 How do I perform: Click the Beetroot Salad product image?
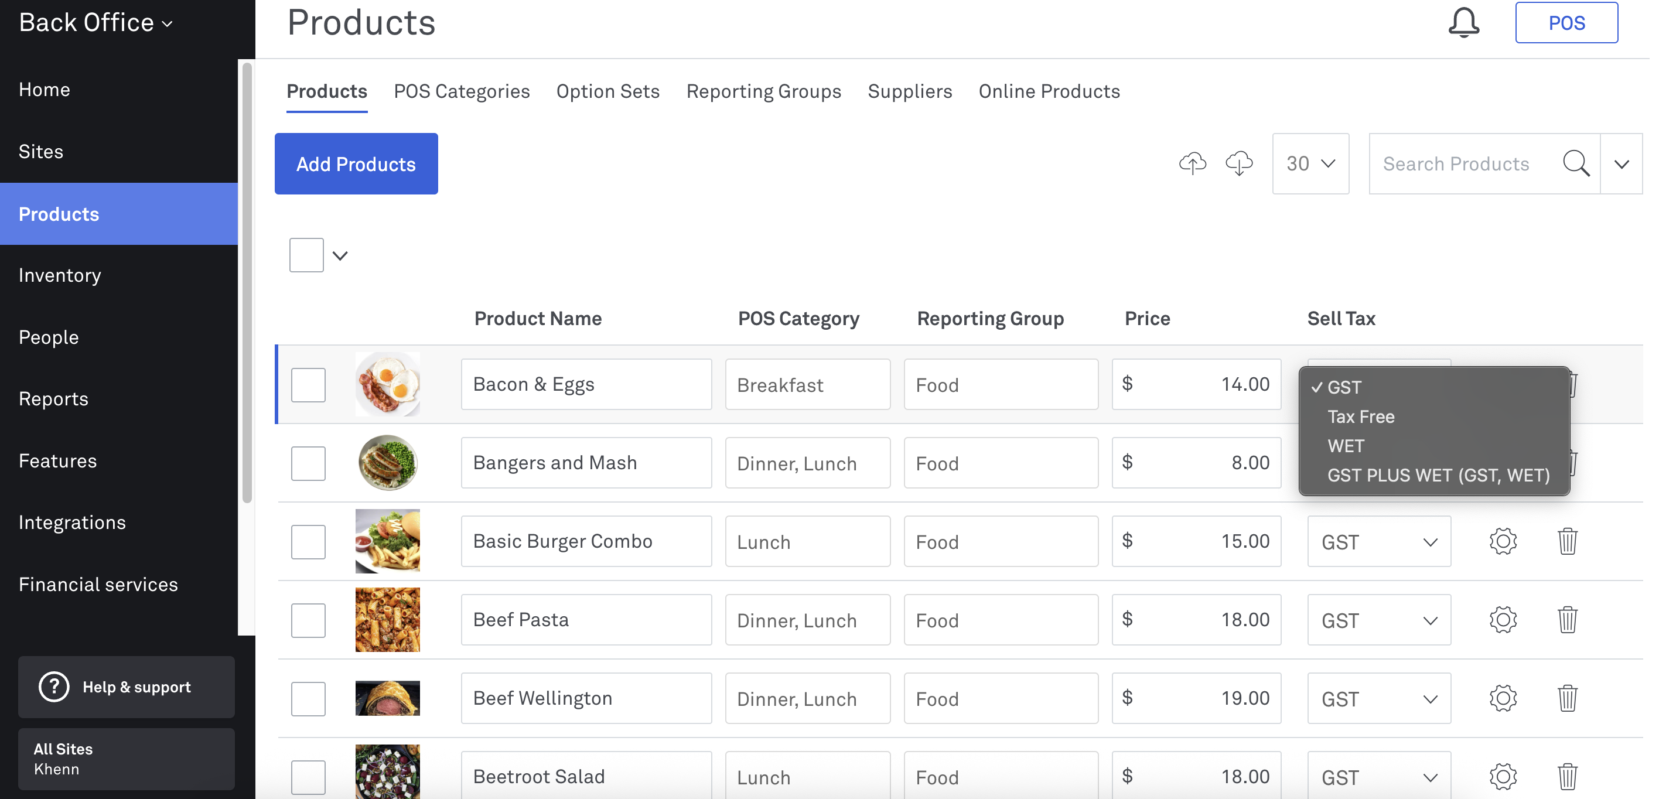[x=388, y=773]
